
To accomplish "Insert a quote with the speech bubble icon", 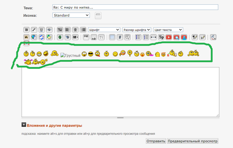I will pos(127,37).
